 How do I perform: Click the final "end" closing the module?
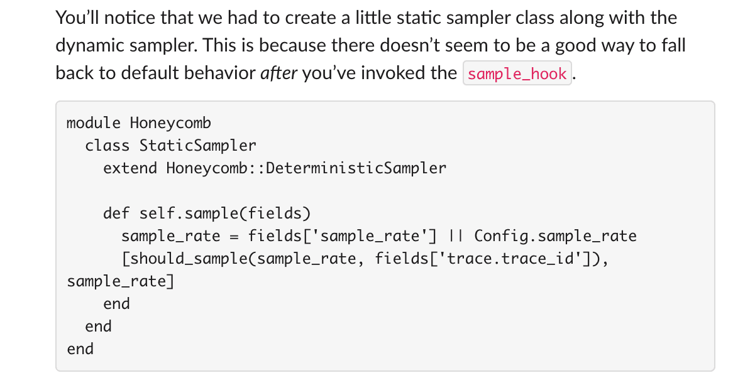[x=80, y=349]
